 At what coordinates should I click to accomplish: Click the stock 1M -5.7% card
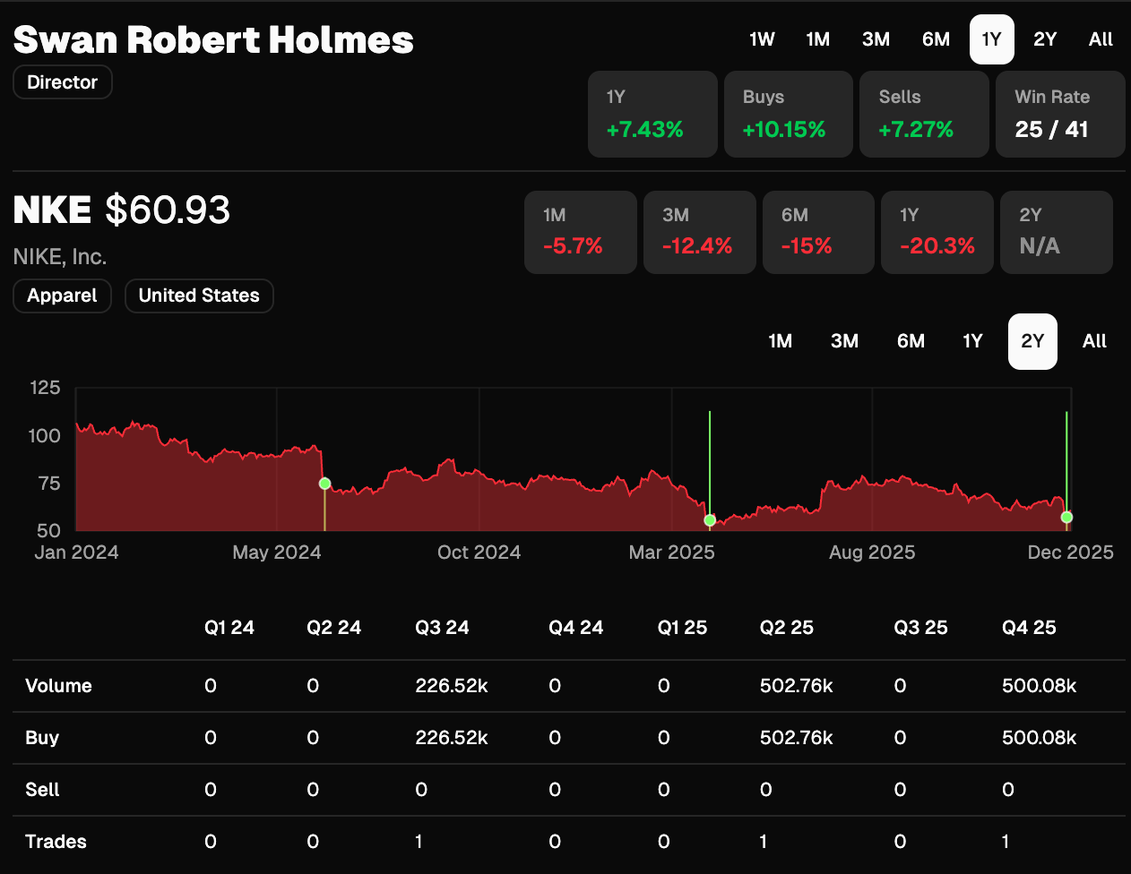click(581, 232)
